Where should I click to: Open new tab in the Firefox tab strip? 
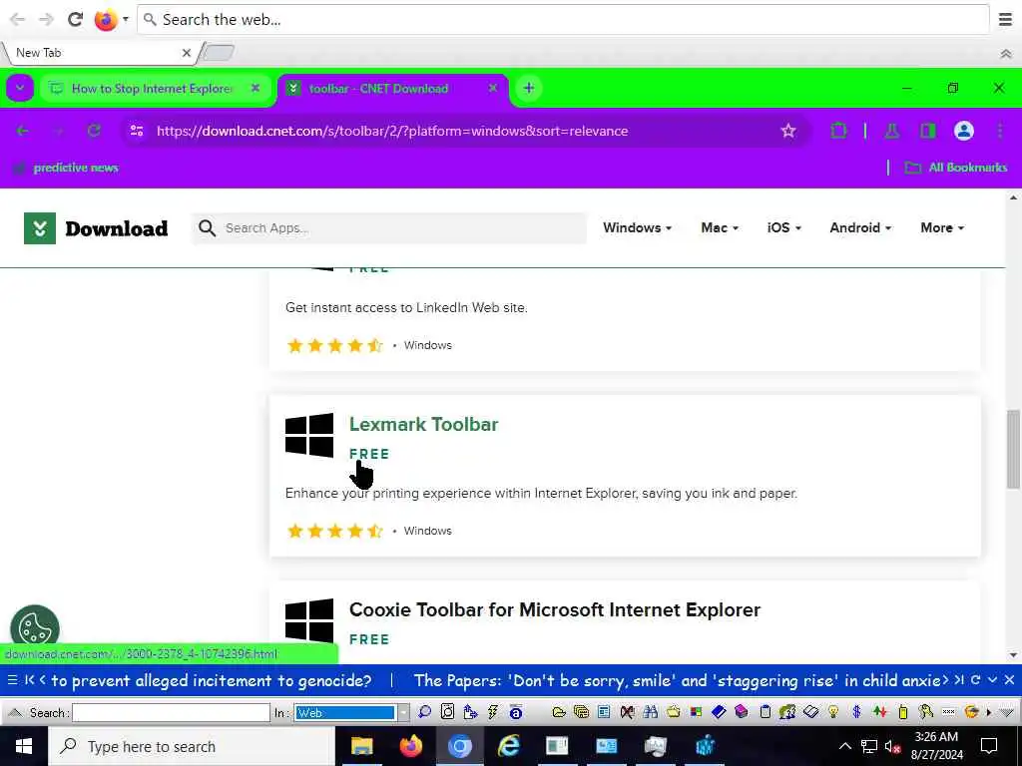pos(218,53)
